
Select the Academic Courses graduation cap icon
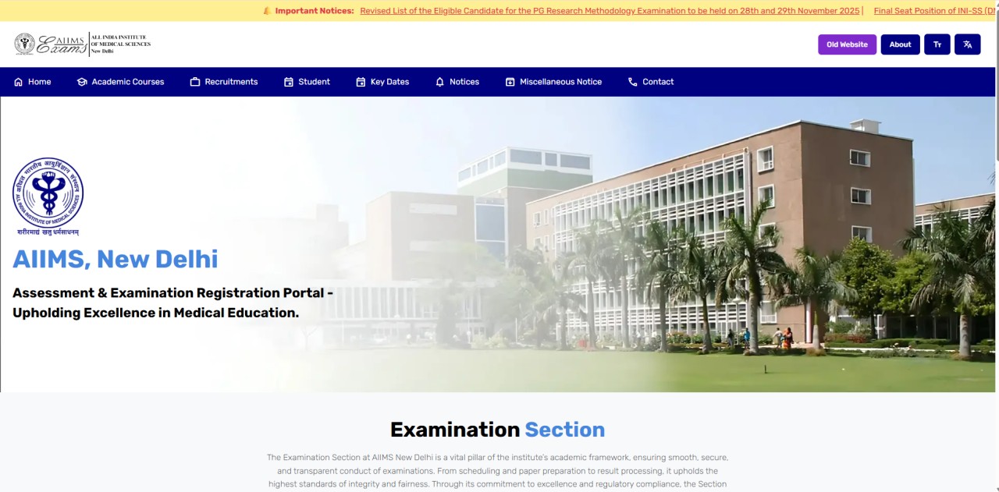(x=81, y=82)
